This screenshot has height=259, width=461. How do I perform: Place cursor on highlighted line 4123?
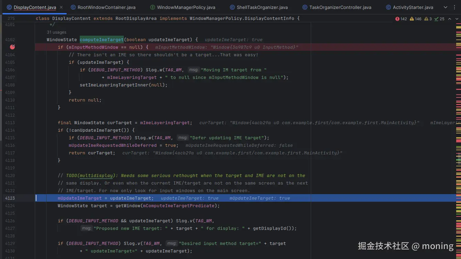tap(248, 198)
